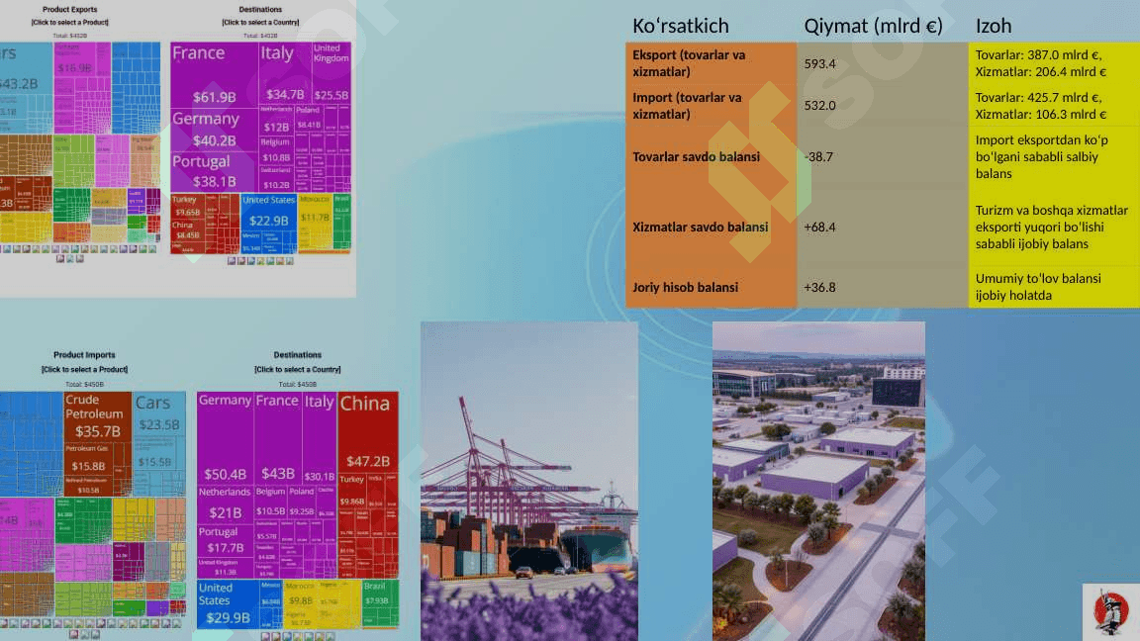Viewport: 1140px width, 641px height.
Task: Click the 'Qiymat (mlrd €)' column header
Action: (873, 26)
